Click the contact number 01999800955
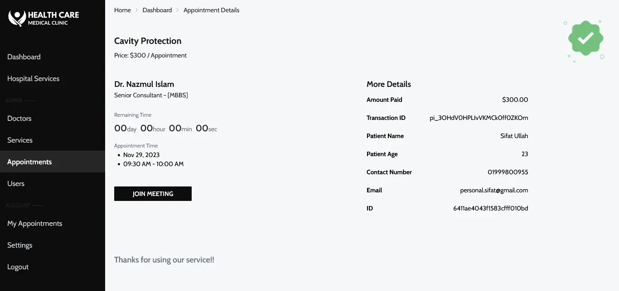This screenshot has height=291, width=619. click(x=508, y=172)
